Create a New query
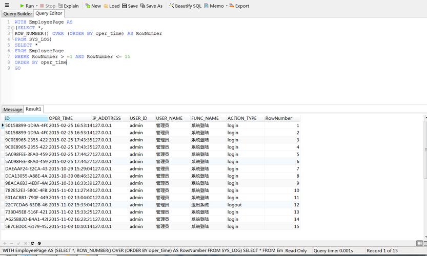This screenshot has width=427, height=256. click(93, 6)
